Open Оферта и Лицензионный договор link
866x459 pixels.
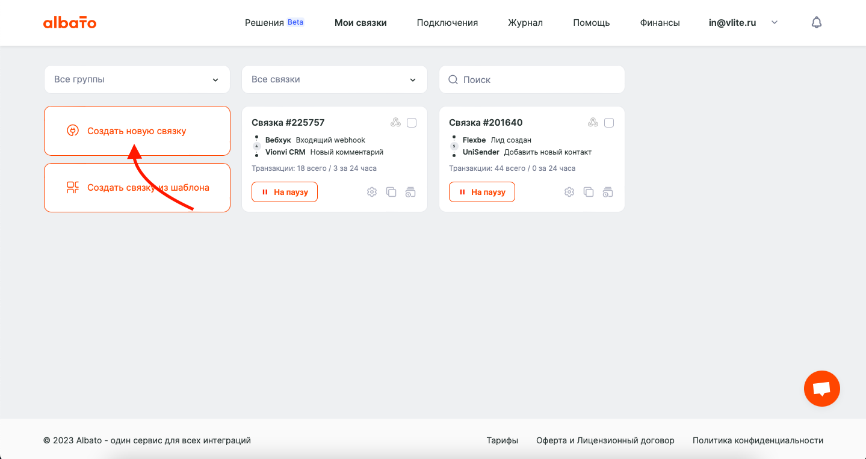(605, 440)
